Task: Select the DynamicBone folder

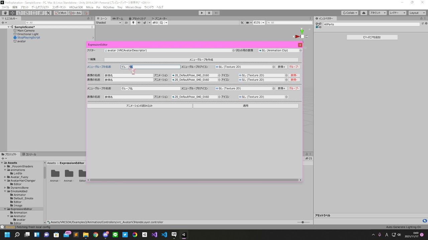Action: pyautogui.click(x=19, y=188)
